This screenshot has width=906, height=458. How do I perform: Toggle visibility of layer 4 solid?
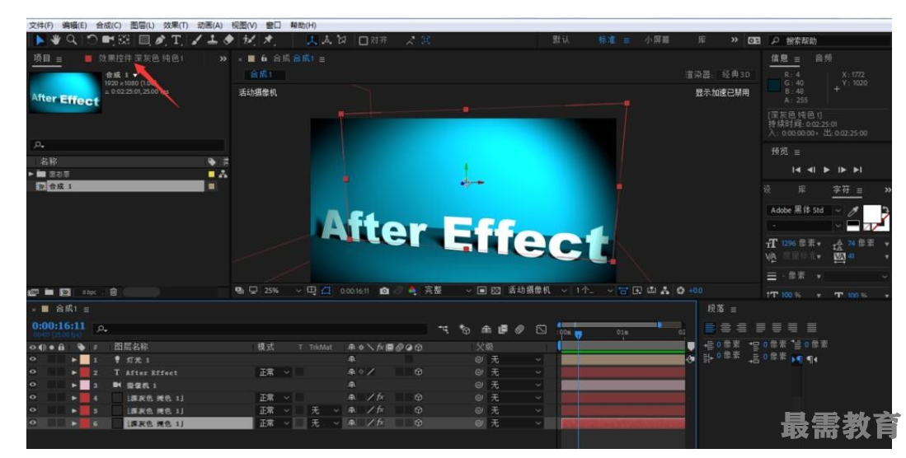[33, 397]
